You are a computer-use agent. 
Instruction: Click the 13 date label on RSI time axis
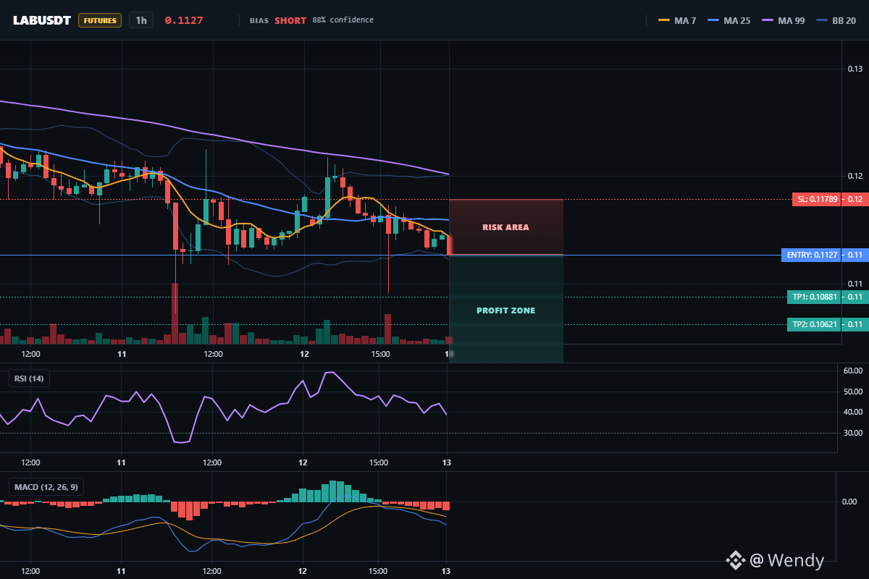pyautogui.click(x=447, y=462)
